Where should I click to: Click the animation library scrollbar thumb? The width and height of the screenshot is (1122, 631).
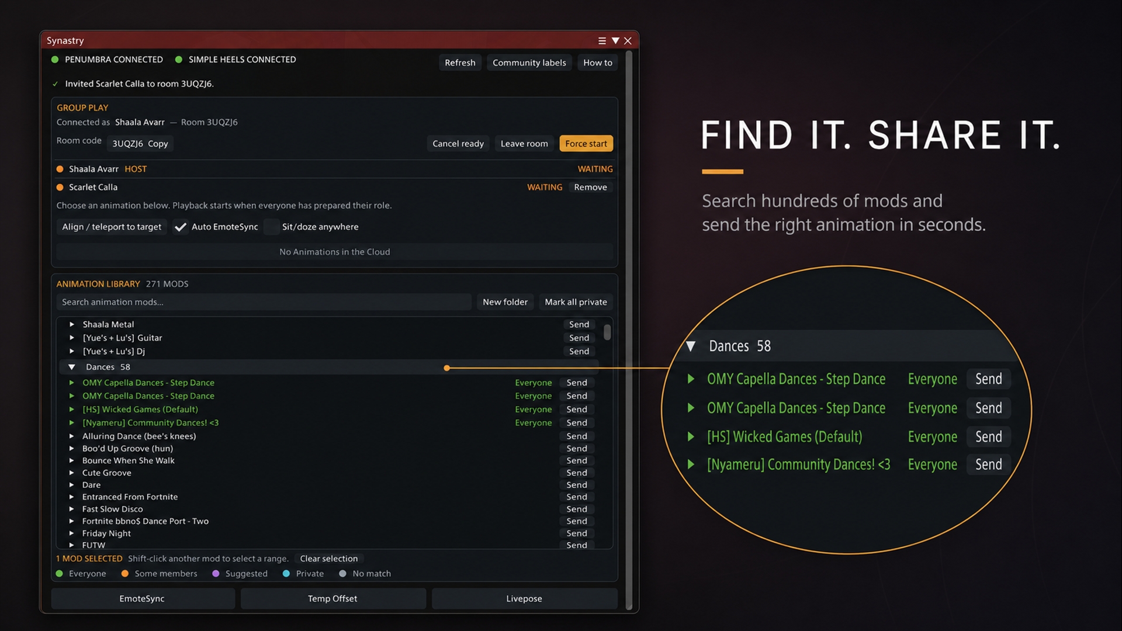pyautogui.click(x=607, y=332)
